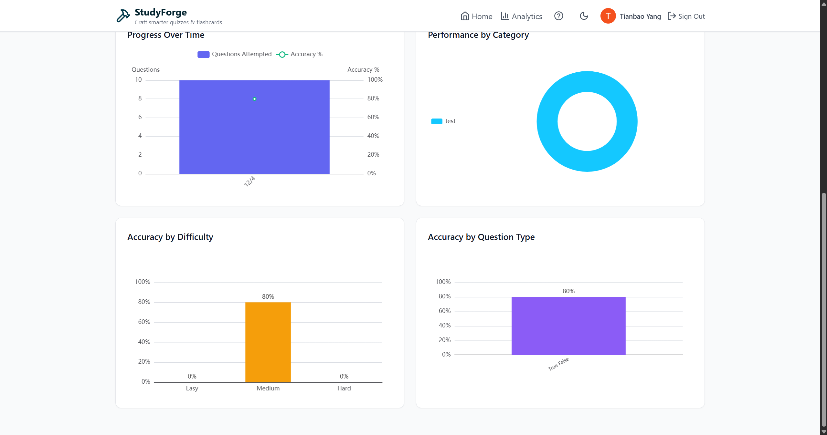Viewport: 827px width, 435px height.
Task: Click the Tianbao Yang username
Action: [x=640, y=16]
